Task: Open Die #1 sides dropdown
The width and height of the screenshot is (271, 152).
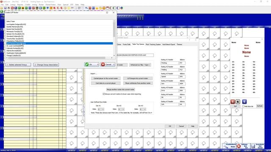Action: click(x=101, y=109)
